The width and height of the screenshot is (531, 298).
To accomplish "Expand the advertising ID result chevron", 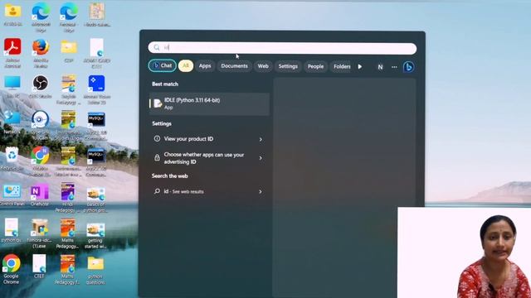I will [x=261, y=158].
